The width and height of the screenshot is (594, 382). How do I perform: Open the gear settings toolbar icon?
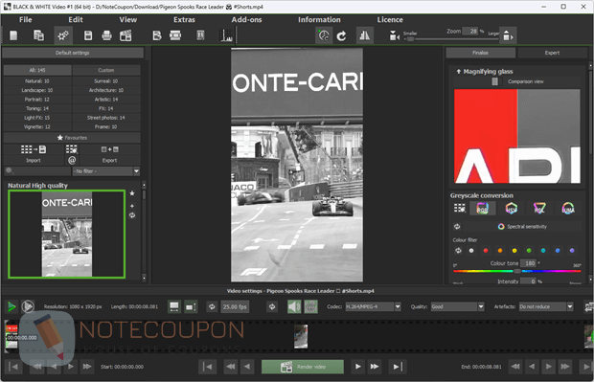[63, 35]
